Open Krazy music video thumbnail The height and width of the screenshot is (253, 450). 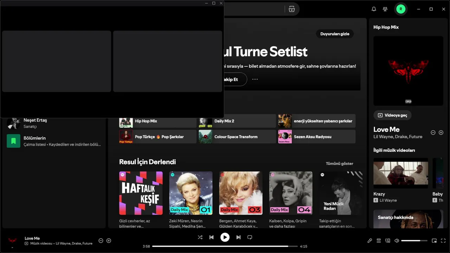coord(401,173)
